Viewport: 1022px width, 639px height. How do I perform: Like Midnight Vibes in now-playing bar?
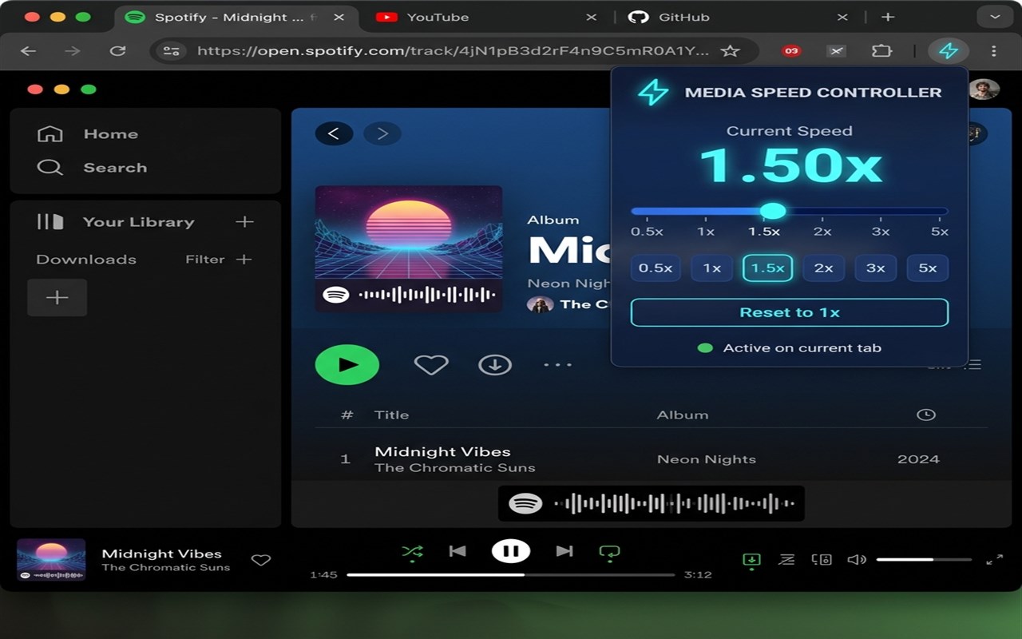261,560
